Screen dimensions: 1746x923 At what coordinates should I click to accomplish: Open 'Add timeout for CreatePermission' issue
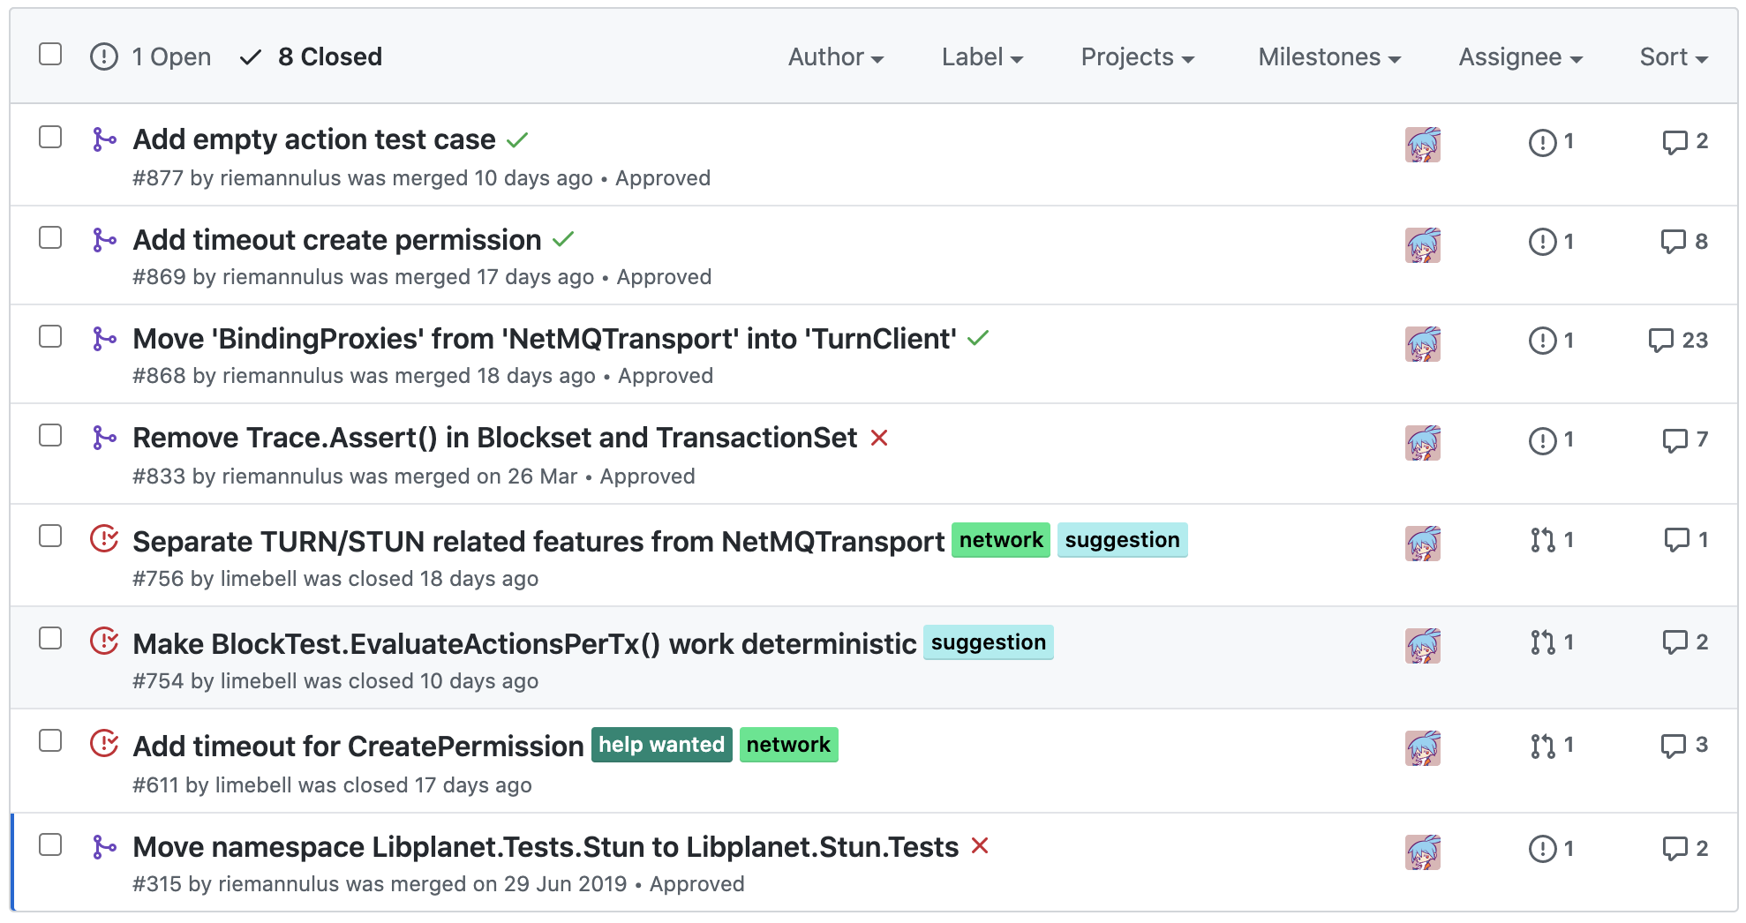click(x=358, y=747)
